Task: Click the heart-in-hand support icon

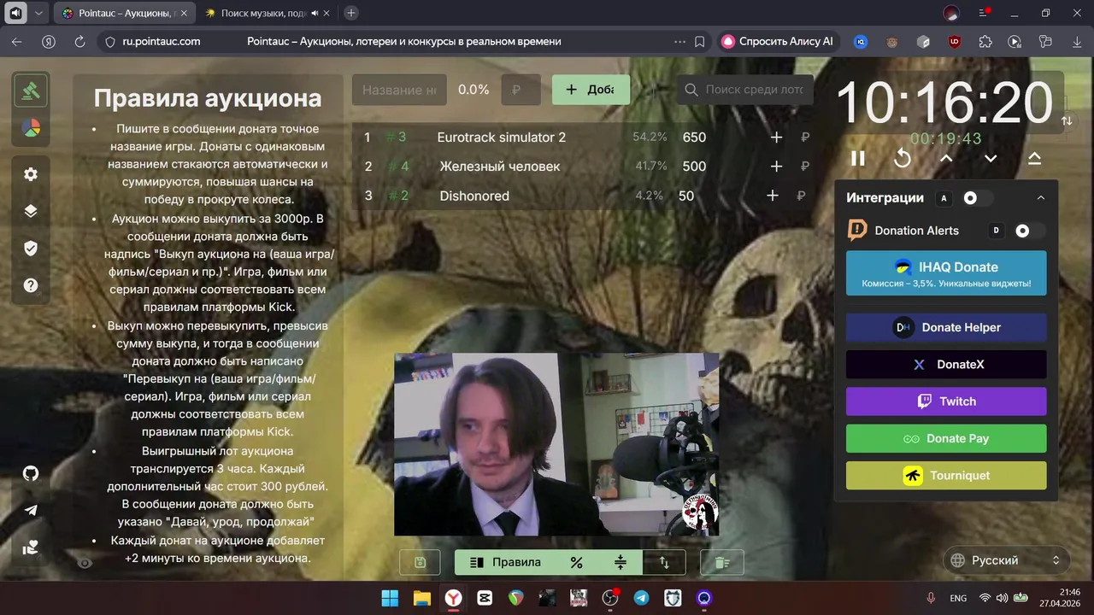Action: pyautogui.click(x=31, y=548)
